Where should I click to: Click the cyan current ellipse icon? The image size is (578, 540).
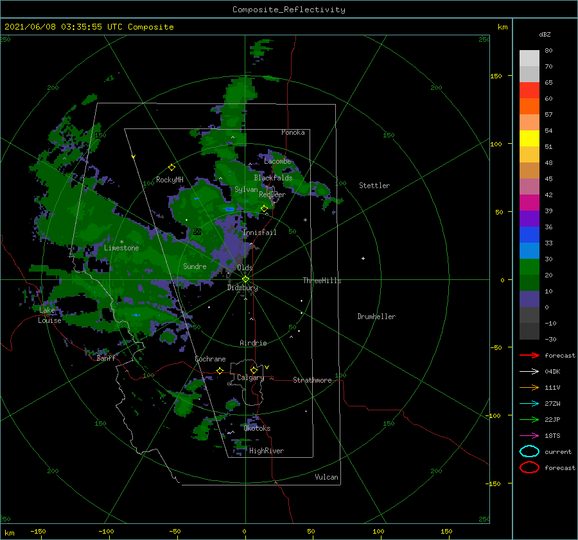(x=529, y=451)
